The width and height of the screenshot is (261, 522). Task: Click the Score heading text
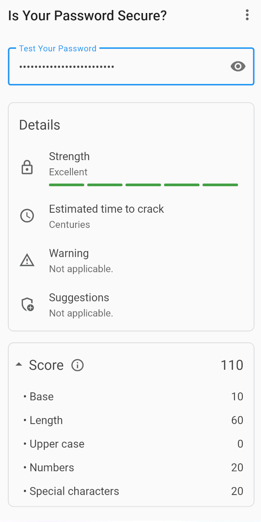[46, 365]
